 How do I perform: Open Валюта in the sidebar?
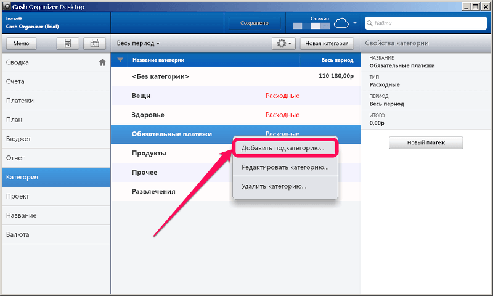[x=56, y=234]
